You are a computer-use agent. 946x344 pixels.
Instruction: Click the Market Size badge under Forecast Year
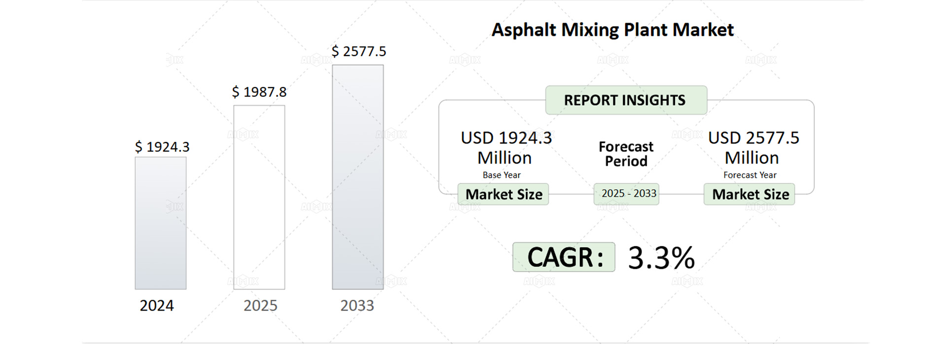coord(749,195)
